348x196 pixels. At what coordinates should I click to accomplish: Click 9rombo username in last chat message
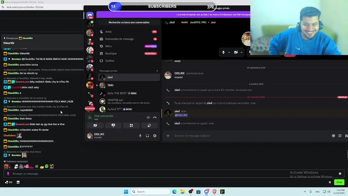point(16,155)
